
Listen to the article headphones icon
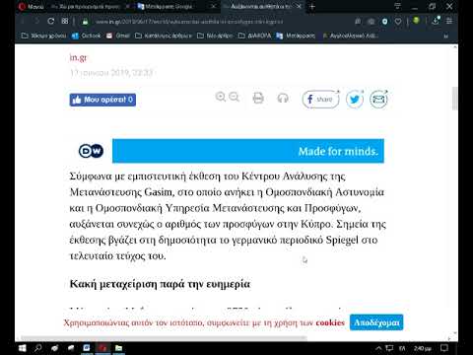[283, 98]
